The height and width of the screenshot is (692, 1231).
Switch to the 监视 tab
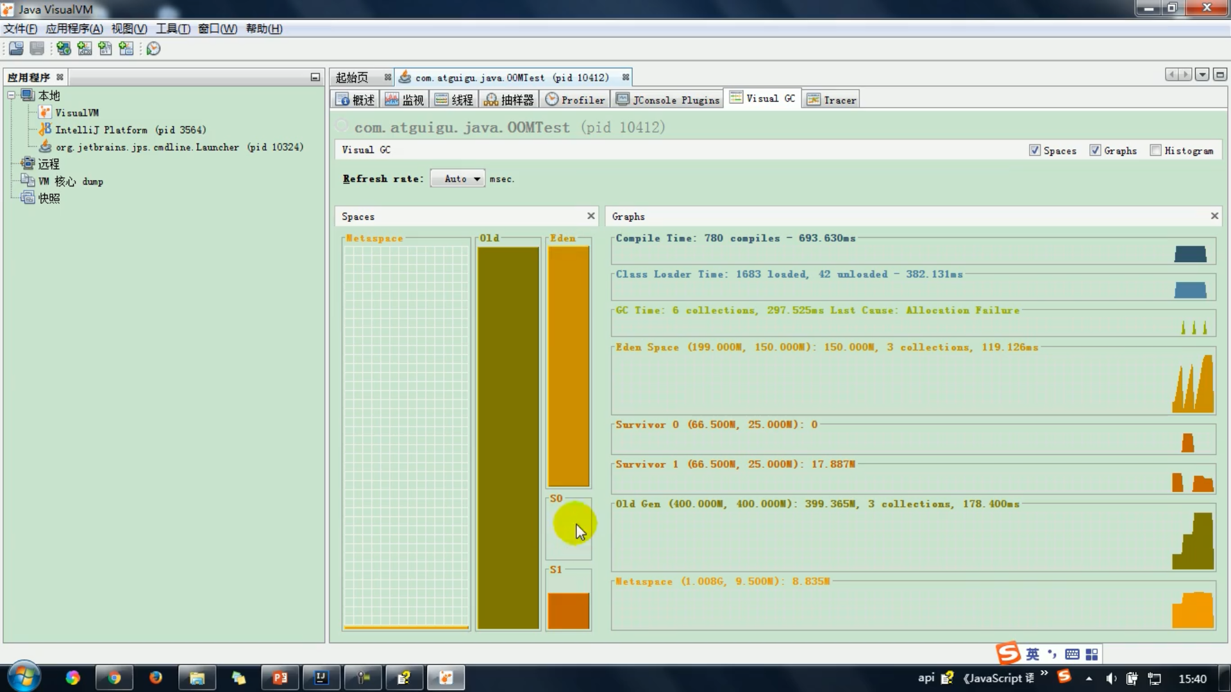(405, 99)
